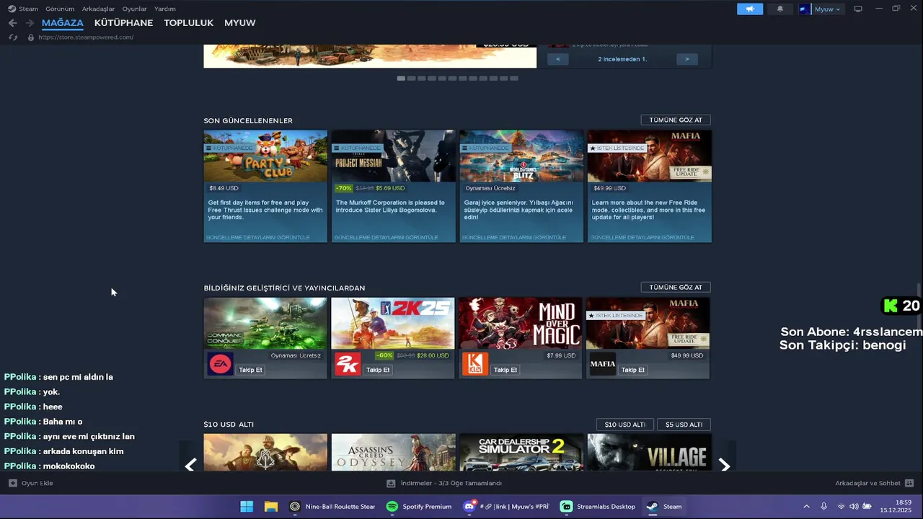
Task: Open the downloads icon in the bottom bar
Action: pyautogui.click(x=391, y=483)
